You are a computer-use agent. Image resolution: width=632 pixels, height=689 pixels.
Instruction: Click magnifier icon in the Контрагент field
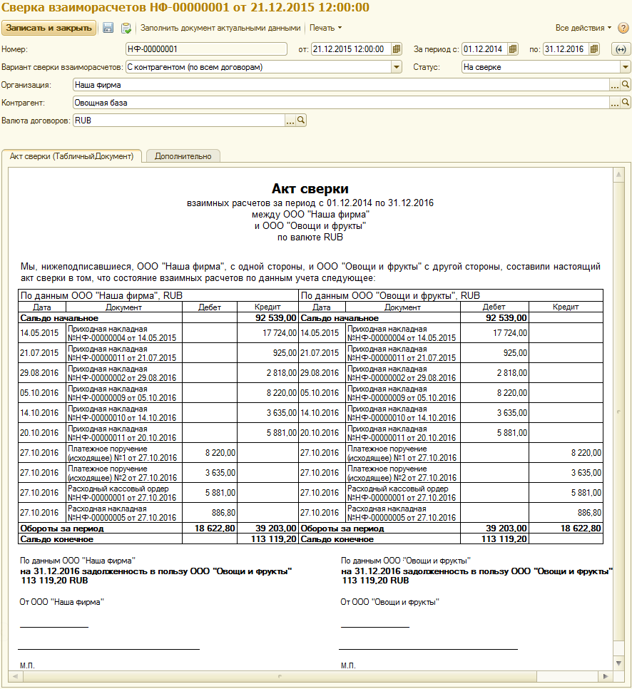(626, 103)
